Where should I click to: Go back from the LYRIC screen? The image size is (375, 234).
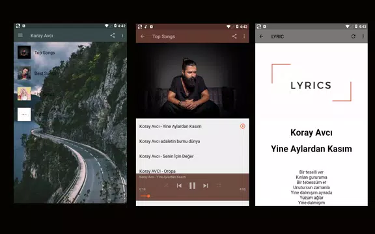[262, 36]
